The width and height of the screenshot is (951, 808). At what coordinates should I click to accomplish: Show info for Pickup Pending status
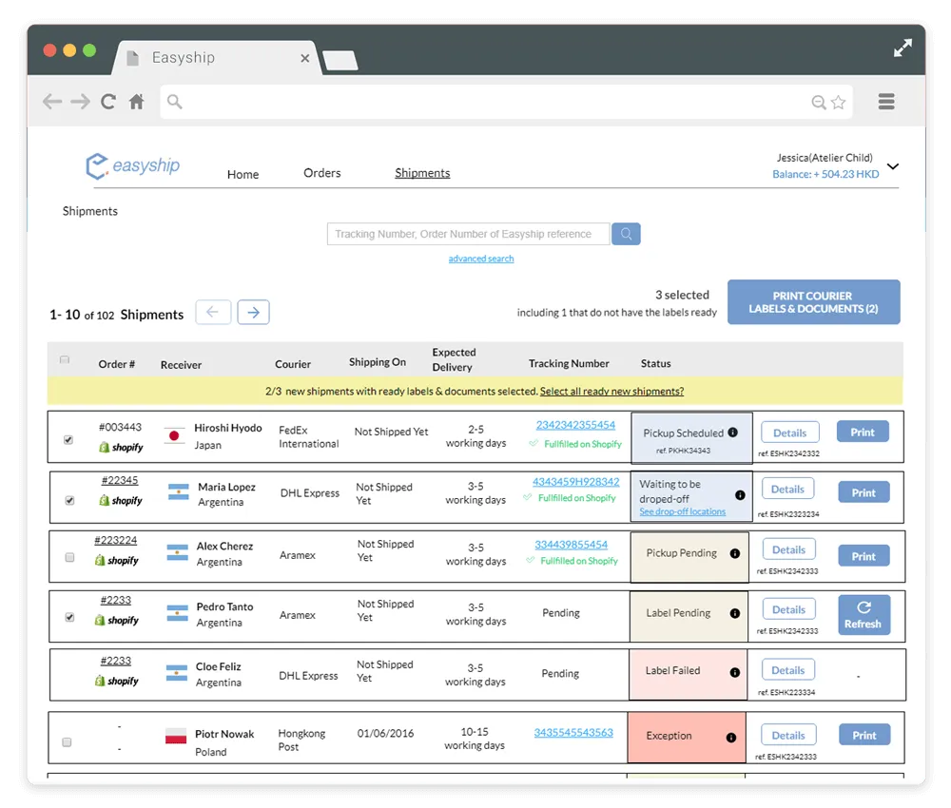coord(735,553)
